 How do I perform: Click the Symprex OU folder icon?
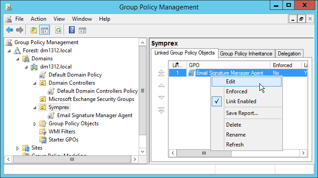pyautogui.click(x=43, y=107)
